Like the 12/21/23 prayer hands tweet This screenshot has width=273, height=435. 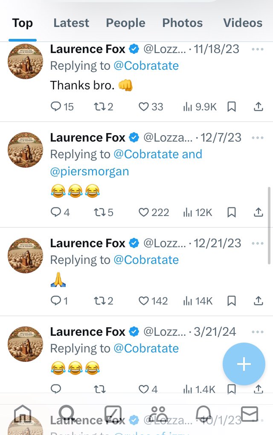click(144, 301)
